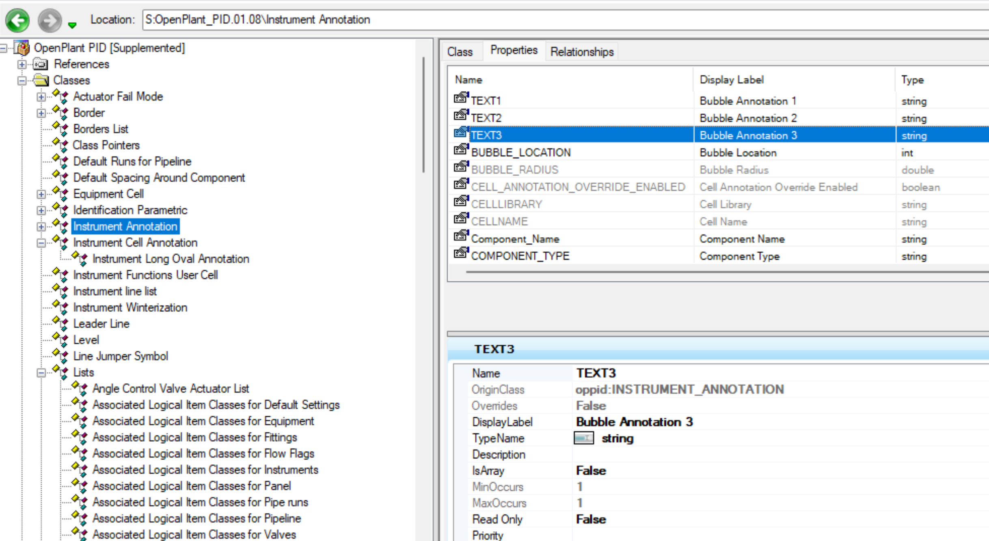Collapse the Lists tree node
The height and width of the screenshot is (541, 989).
[x=41, y=373]
